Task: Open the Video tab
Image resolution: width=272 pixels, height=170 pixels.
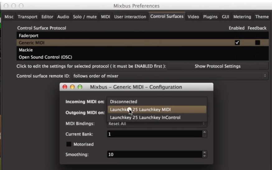Action: 193,17
